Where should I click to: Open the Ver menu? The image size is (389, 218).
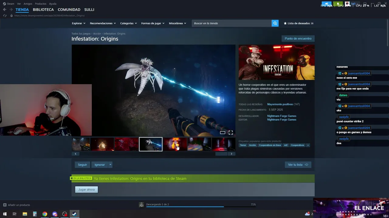pyautogui.click(x=19, y=4)
